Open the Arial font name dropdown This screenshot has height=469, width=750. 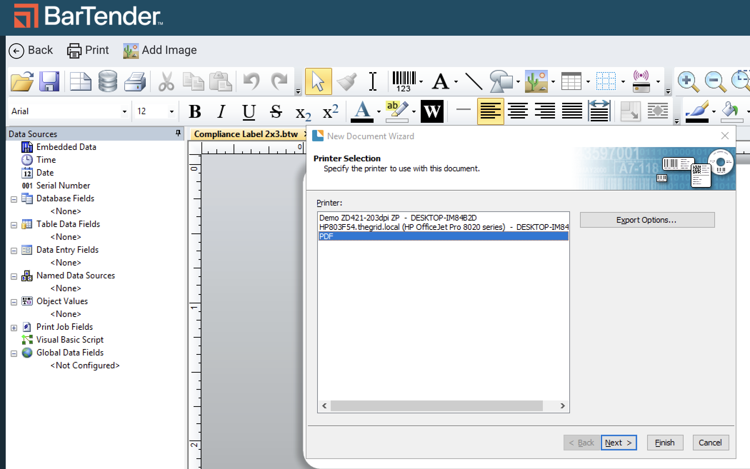[124, 112]
